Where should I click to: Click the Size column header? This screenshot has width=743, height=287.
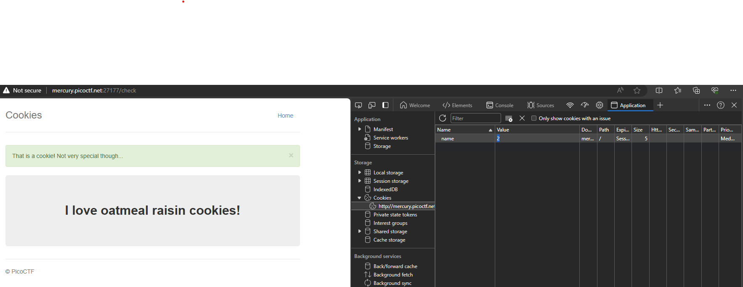click(x=640, y=130)
